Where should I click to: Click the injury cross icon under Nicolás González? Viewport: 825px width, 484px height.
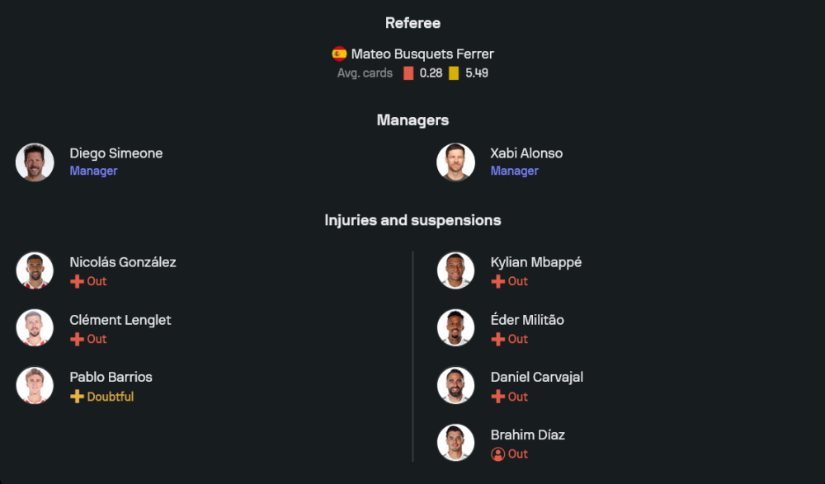[x=77, y=281]
